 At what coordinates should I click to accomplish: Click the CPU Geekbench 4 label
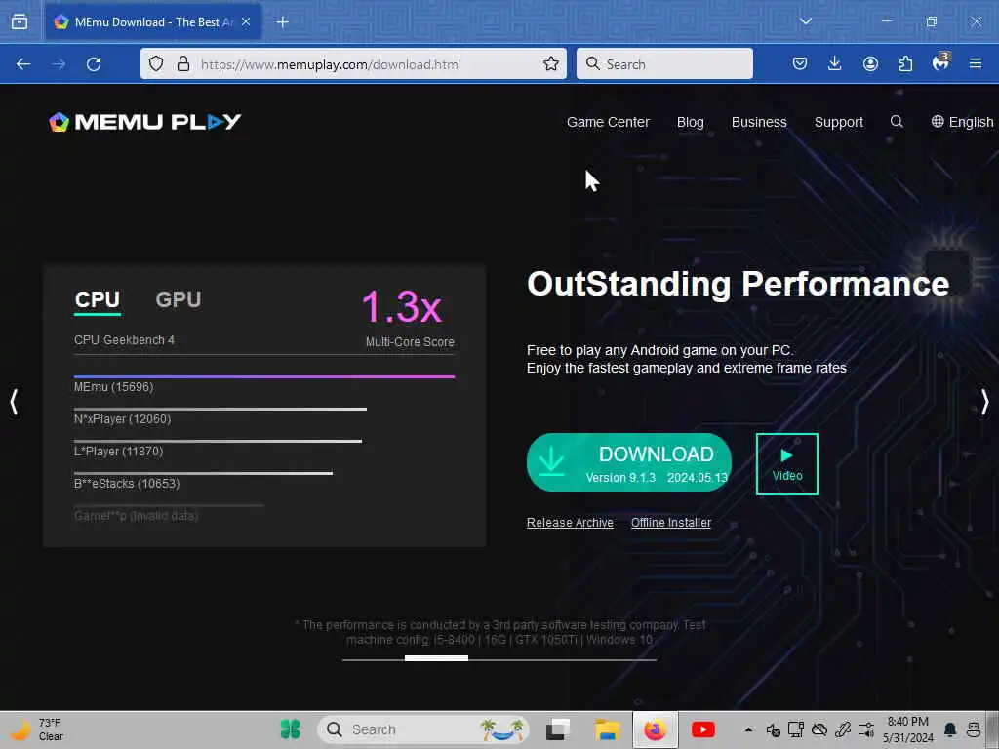(x=124, y=340)
